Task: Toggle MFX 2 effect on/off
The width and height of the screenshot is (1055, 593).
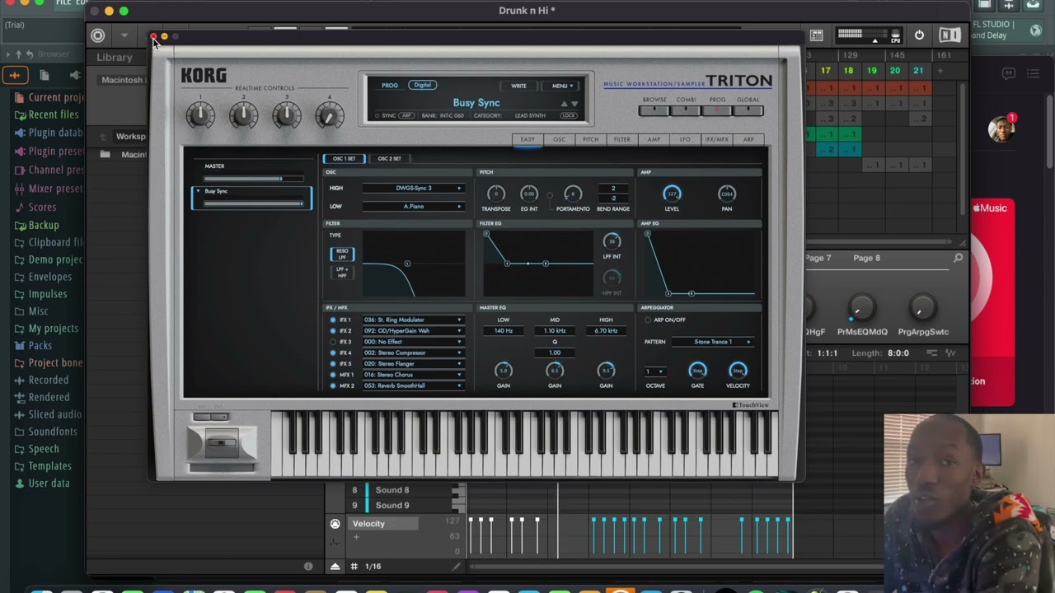Action: [x=333, y=385]
